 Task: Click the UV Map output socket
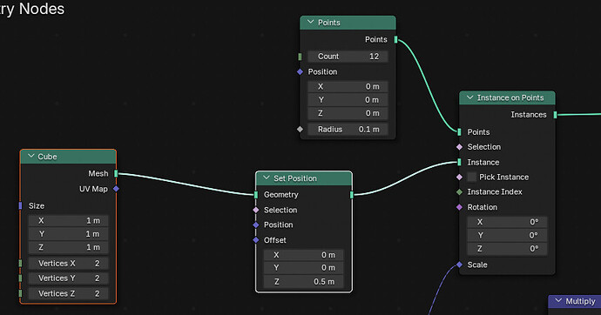[x=116, y=189]
